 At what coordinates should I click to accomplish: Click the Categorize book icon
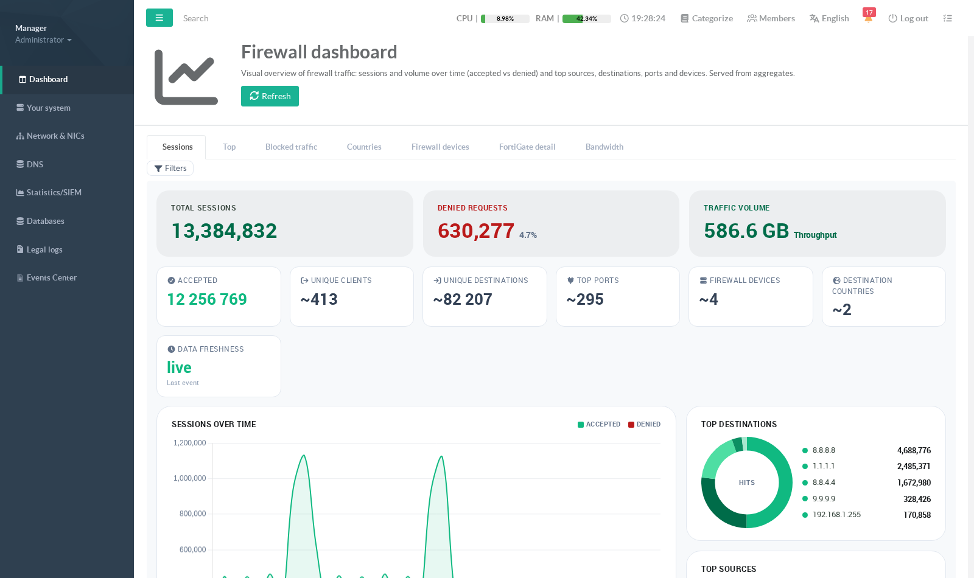pos(684,18)
